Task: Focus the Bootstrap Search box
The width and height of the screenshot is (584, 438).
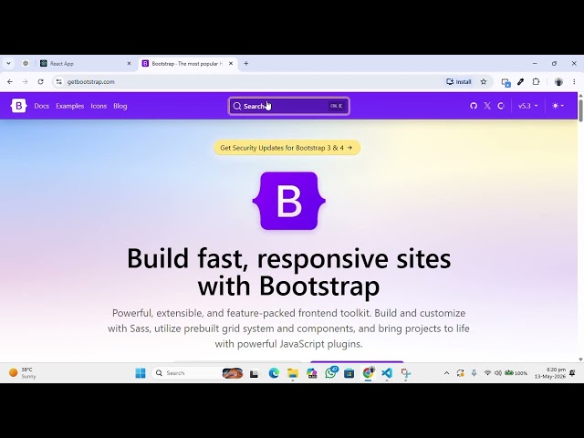Action: [x=289, y=106]
